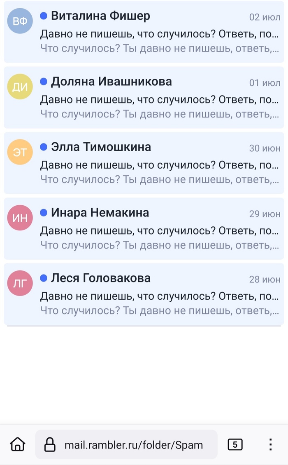Tap the orange ЭТ avatar circle
288x465 pixels.
(20, 152)
